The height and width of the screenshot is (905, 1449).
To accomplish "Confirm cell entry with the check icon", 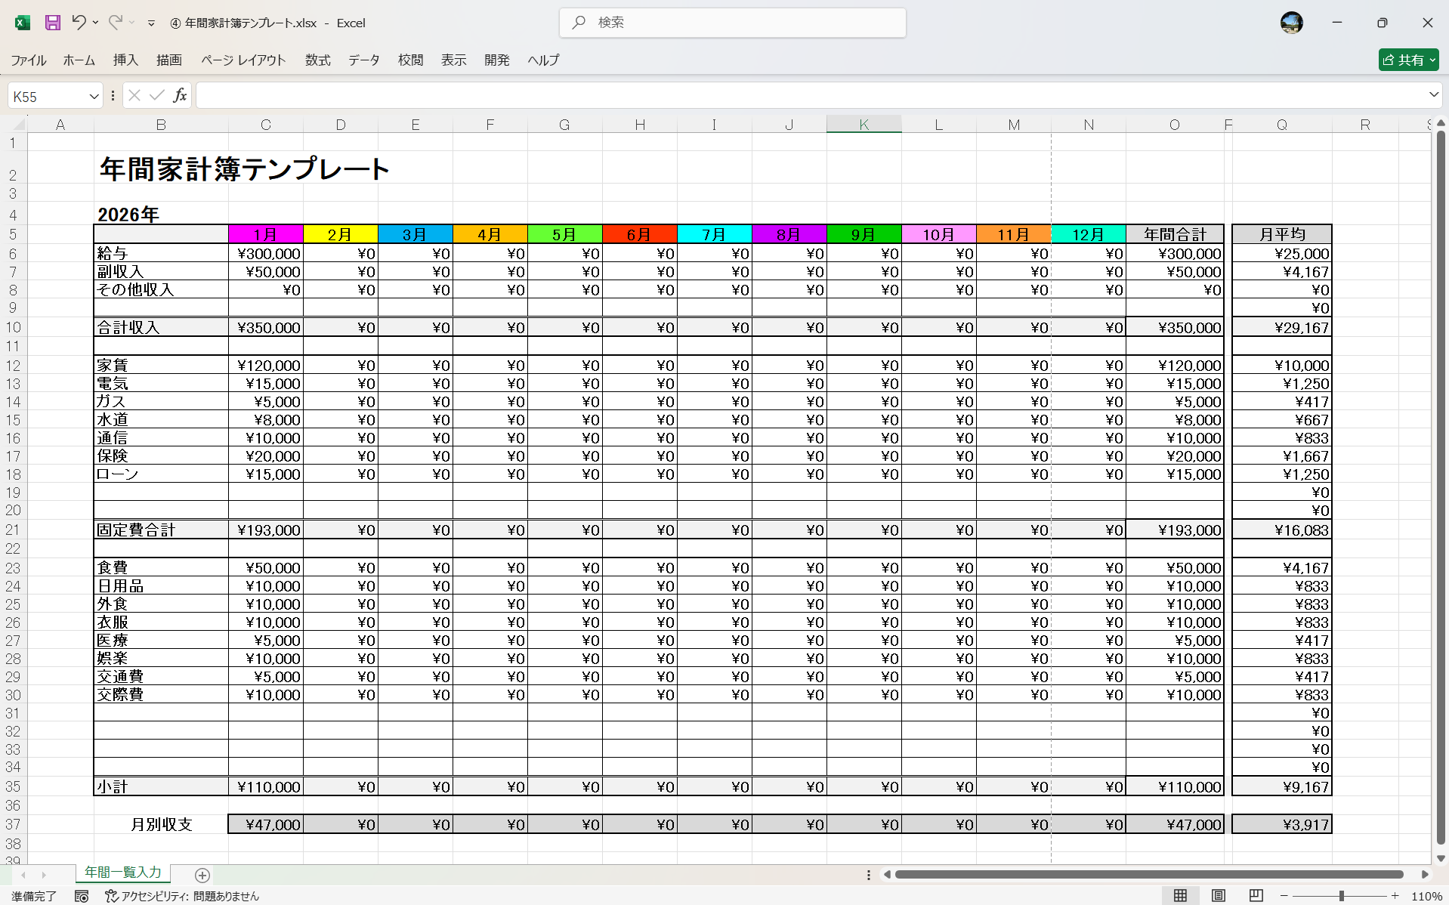I will coord(156,95).
